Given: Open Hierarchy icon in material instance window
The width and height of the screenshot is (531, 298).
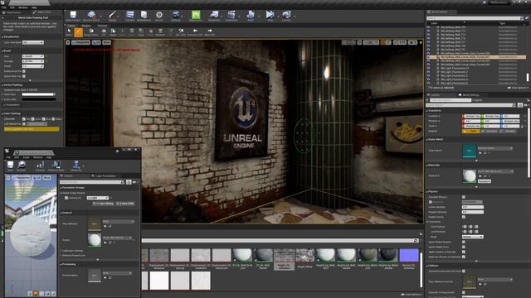Looking at the screenshot, I should 76,166.
